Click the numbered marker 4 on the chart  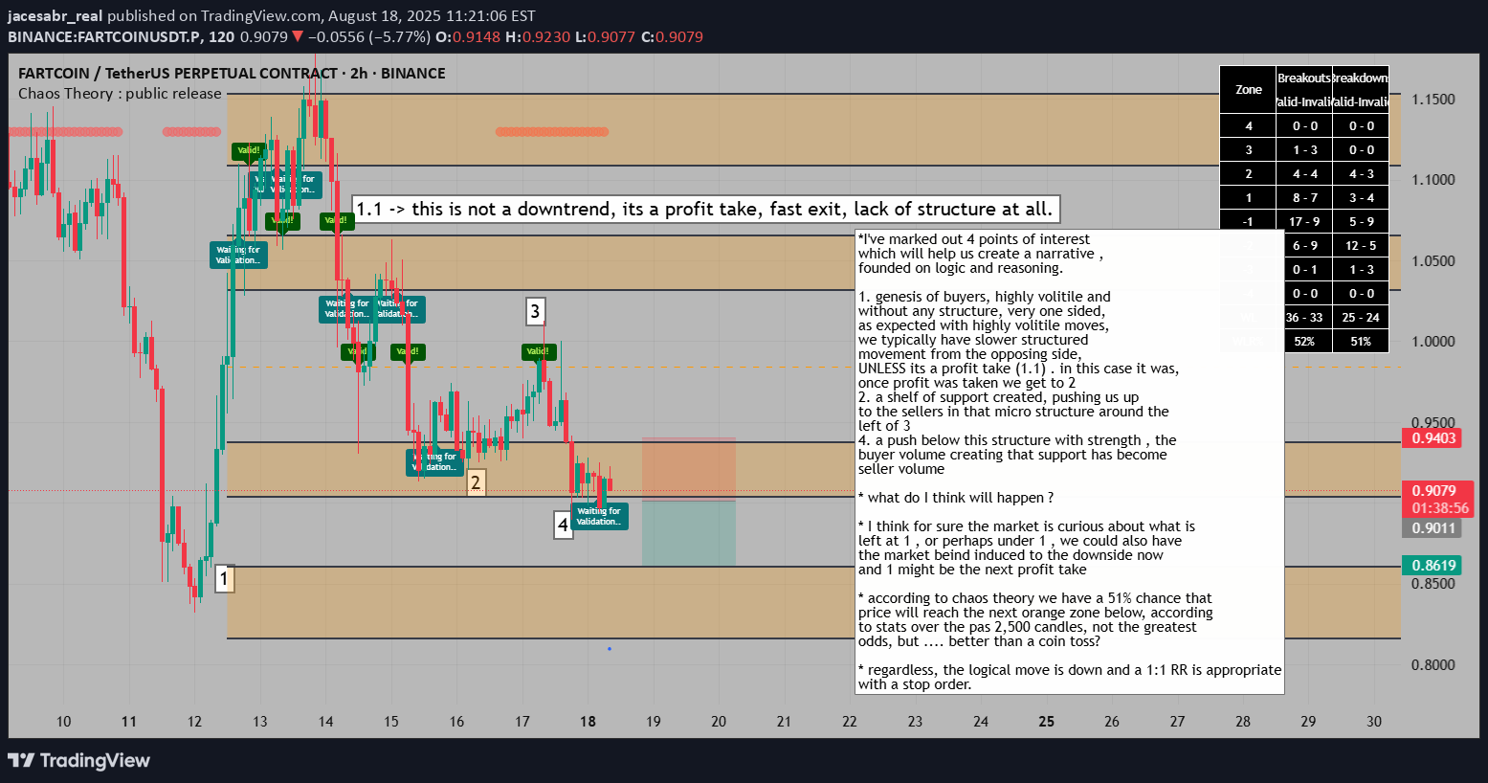(x=563, y=525)
